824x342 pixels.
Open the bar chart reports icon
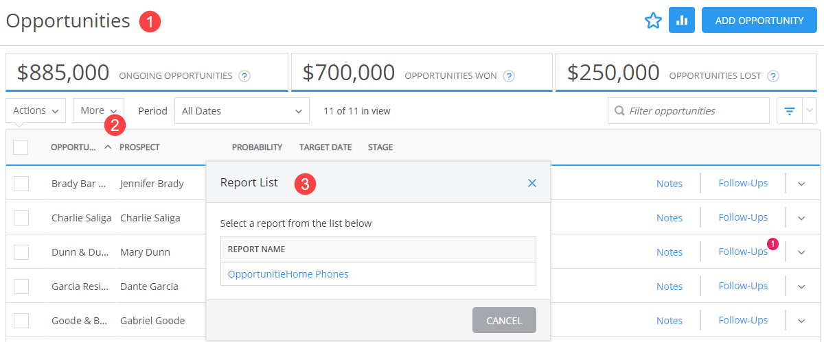pos(682,21)
